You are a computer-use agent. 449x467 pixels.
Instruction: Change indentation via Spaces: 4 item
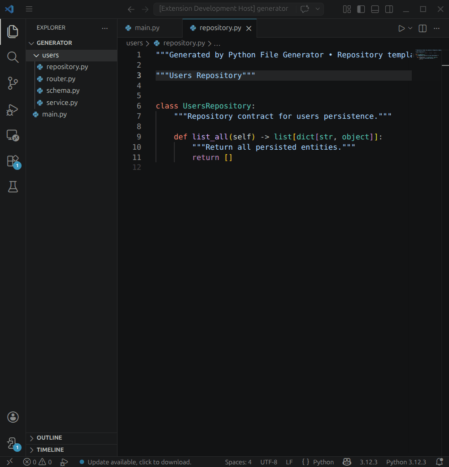(238, 462)
